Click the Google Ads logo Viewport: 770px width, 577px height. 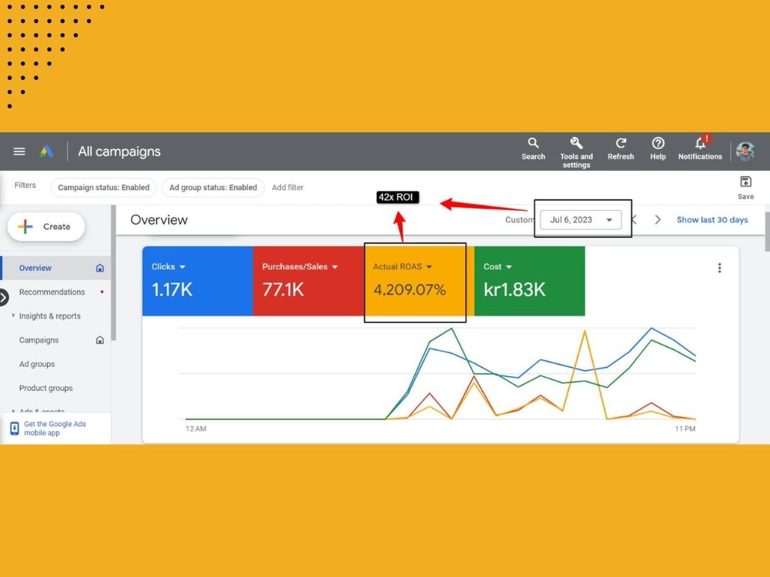pos(47,152)
